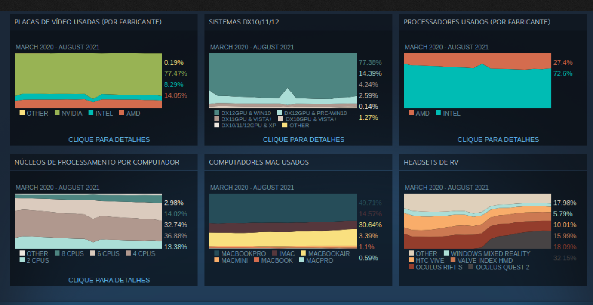The image size is (593, 305).
Task: Click the CPU cores per computer chart
Action: tap(88, 221)
